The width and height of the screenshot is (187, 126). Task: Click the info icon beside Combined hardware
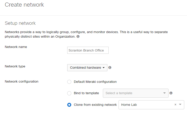110,68
